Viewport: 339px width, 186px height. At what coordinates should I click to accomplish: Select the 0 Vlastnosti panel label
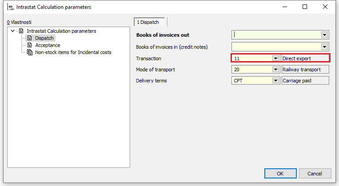19,22
